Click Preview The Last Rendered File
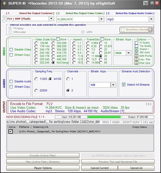Screen dimensions: 161x173 click(x=118, y=162)
